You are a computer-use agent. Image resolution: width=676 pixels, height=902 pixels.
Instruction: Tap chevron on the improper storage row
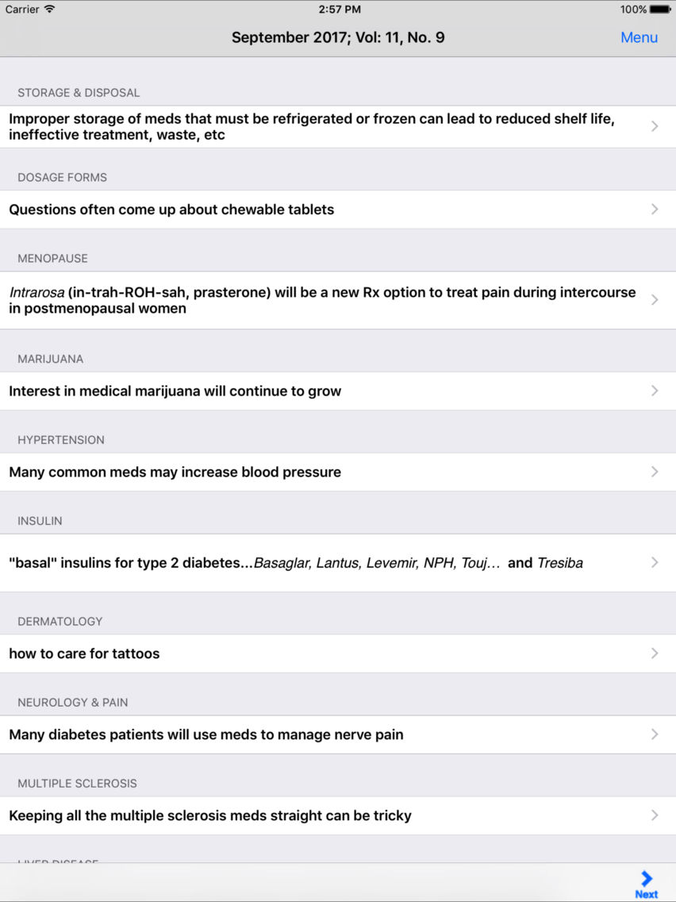tap(655, 127)
